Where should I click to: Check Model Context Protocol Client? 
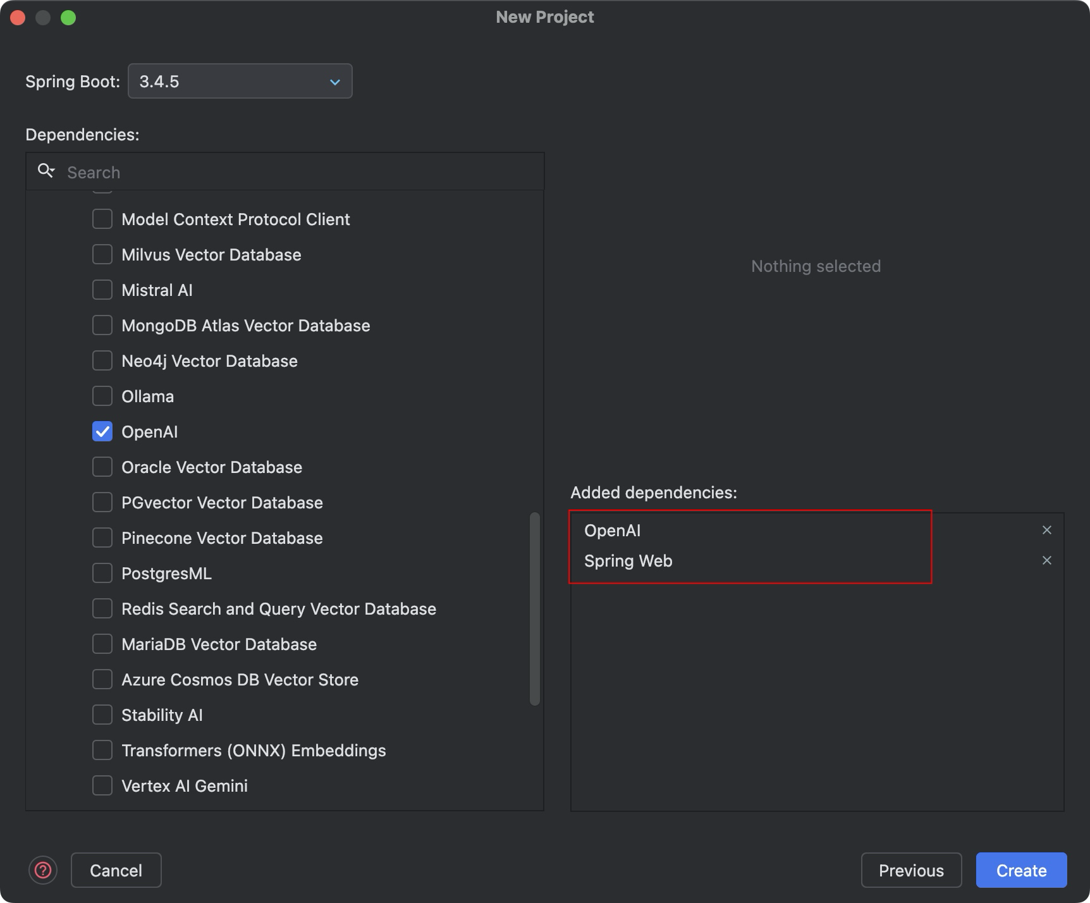pos(102,219)
